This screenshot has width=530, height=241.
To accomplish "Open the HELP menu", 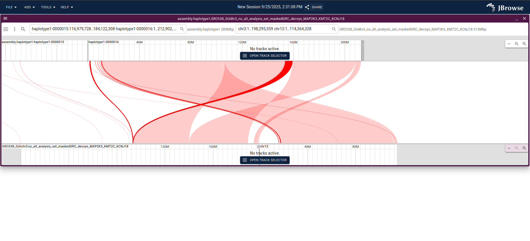I will 67,7.
